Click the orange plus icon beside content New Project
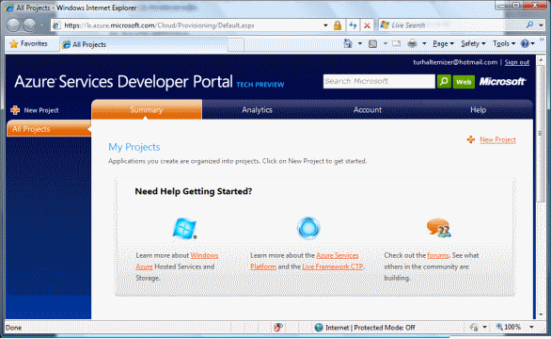 tap(471, 139)
